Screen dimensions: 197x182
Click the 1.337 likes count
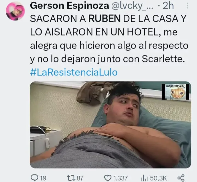pyautogui.click(x=120, y=178)
